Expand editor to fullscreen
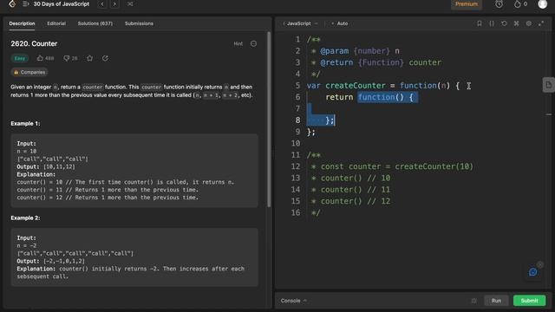This screenshot has height=312, width=555. (541, 23)
